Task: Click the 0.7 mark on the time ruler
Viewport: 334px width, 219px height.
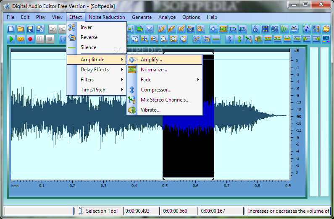Action: coord(226,185)
